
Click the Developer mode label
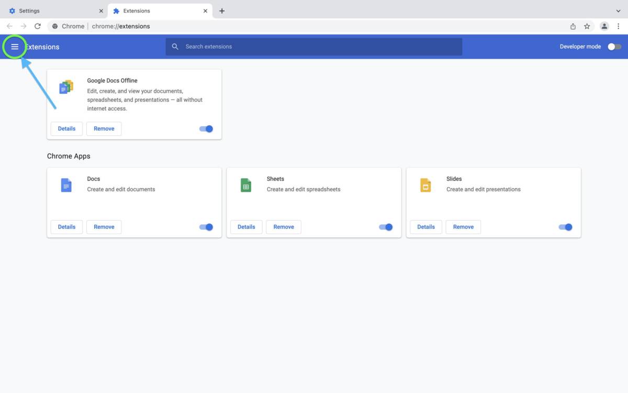[x=580, y=47]
